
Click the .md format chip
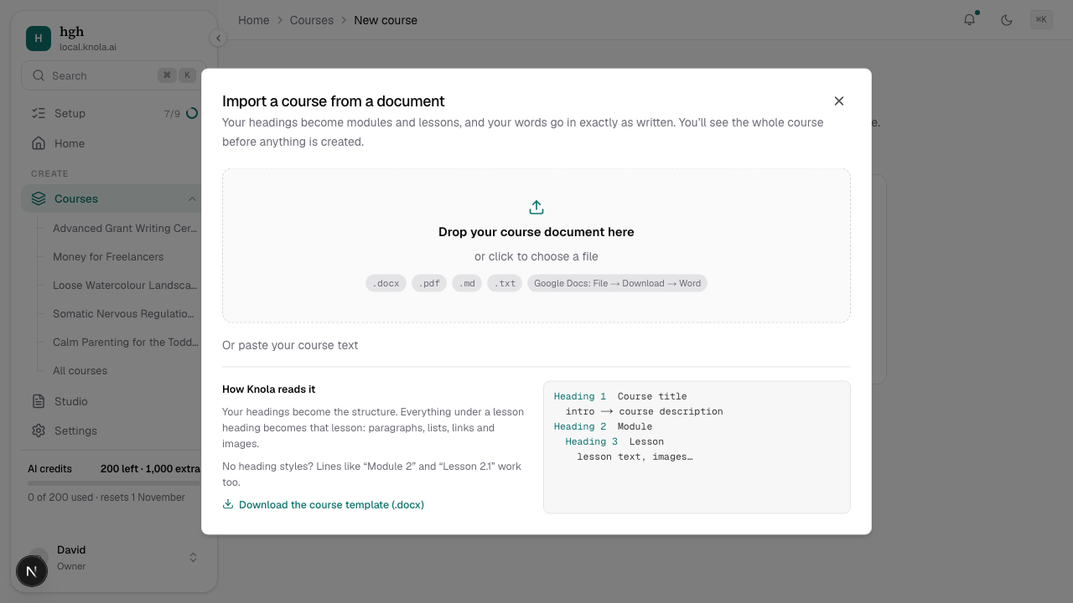pyautogui.click(x=468, y=283)
